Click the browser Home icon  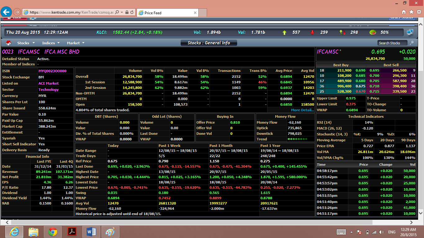point(404,12)
